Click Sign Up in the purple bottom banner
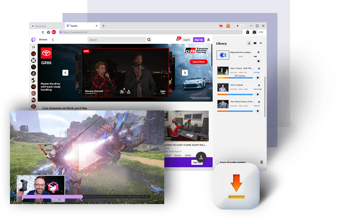The image size is (340, 220). click(197, 162)
